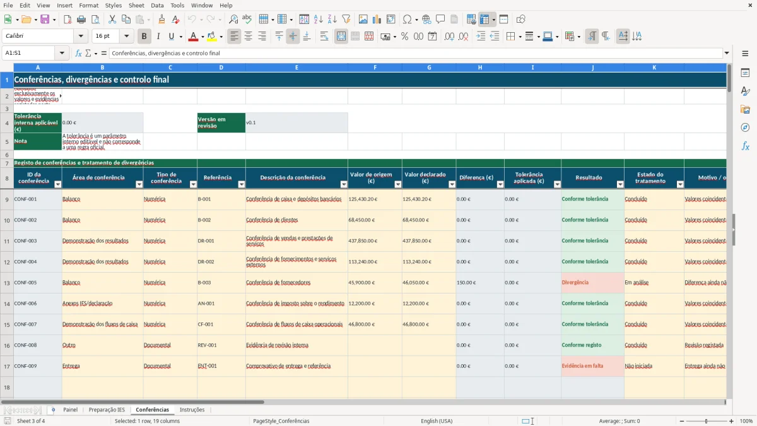Open filter dropdown for Resultado column
This screenshot has height=426, width=757.
[x=620, y=184]
